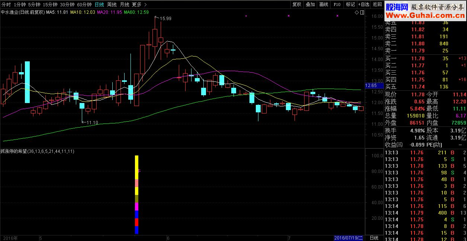Click the rightmost purple x info marker
The height and width of the screenshot is (241, 467).
click(x=338, y=16)
